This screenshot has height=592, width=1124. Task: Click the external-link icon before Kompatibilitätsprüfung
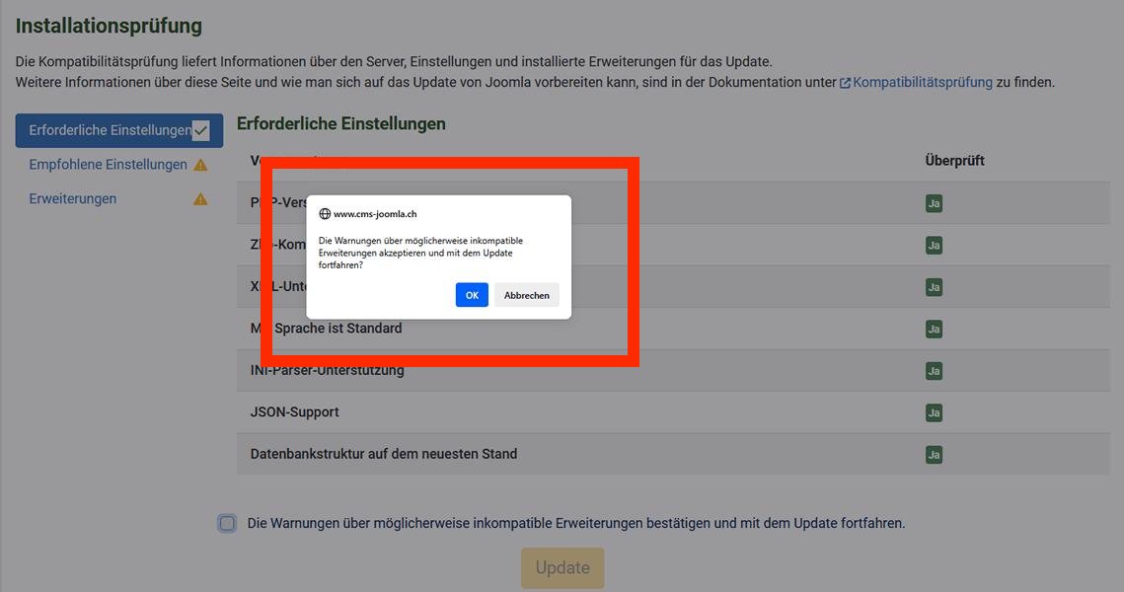coord(844,82)
